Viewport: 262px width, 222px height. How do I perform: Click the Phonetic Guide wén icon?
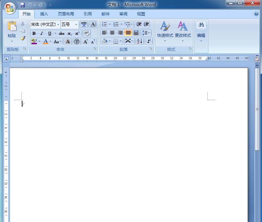(x=84, y=24)
